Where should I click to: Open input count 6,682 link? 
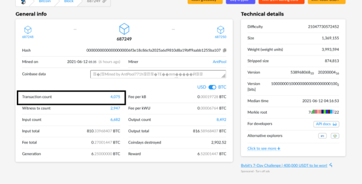[x=115, y=120]
